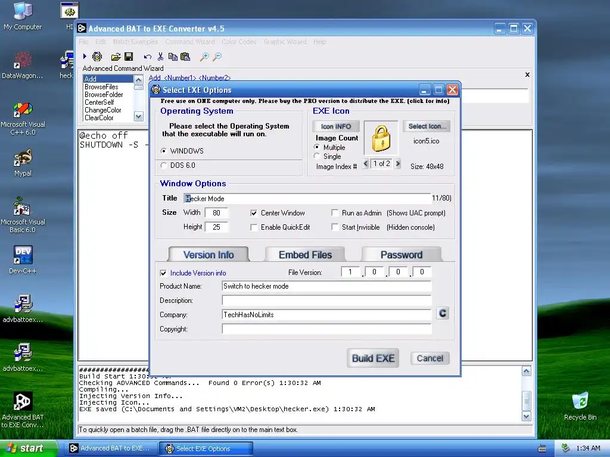Screen dimensions: 610x457
Task: Open the Command Wizard menu
Action: click(x=190, y=42)
